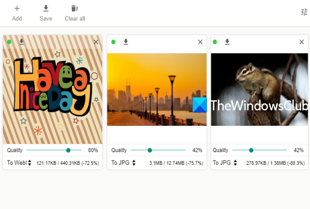Click the Quality label on the chipmunk card
This screenshot has height=209, width=310.
coord(220,150)
